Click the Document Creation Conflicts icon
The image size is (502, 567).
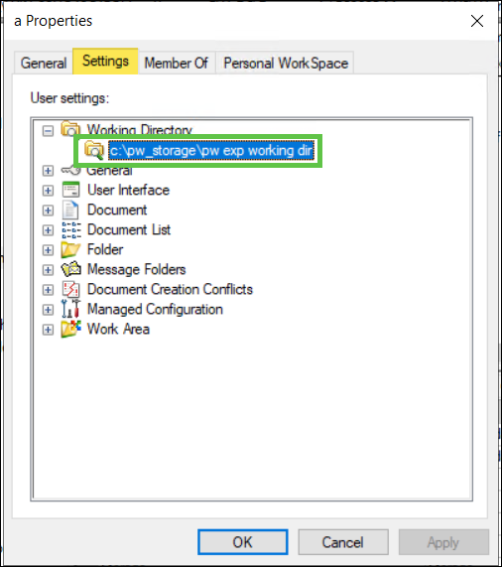click(x=70, y=289)
